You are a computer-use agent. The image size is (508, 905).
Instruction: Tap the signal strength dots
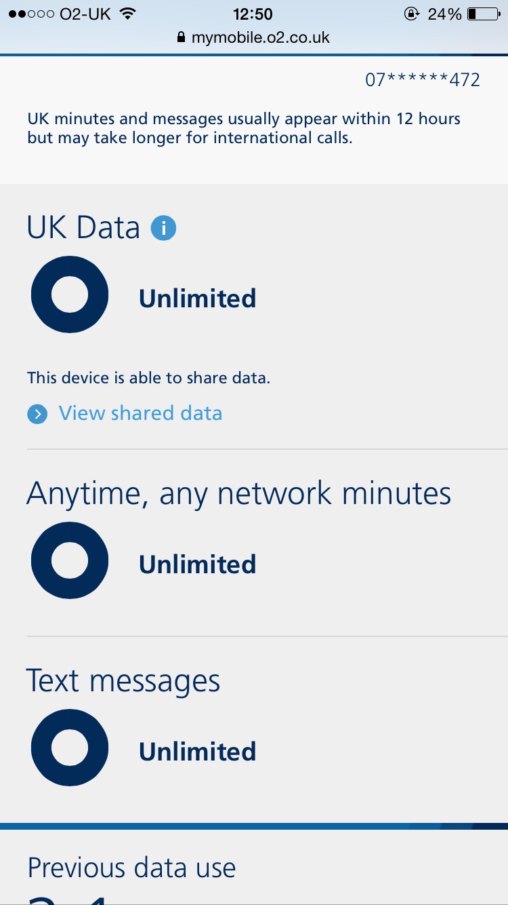coord(31,14)
